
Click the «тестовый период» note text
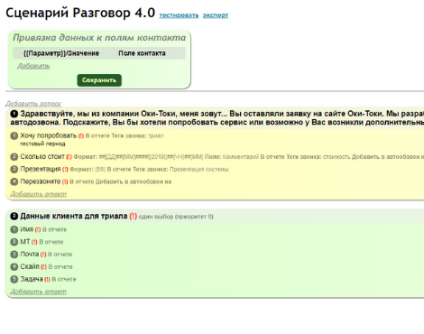click(x=42, y=144)
